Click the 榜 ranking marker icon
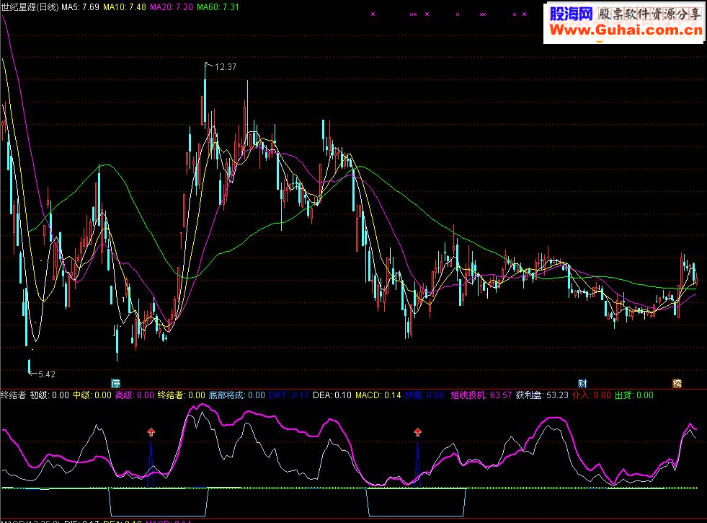 [x=677, y=384]
